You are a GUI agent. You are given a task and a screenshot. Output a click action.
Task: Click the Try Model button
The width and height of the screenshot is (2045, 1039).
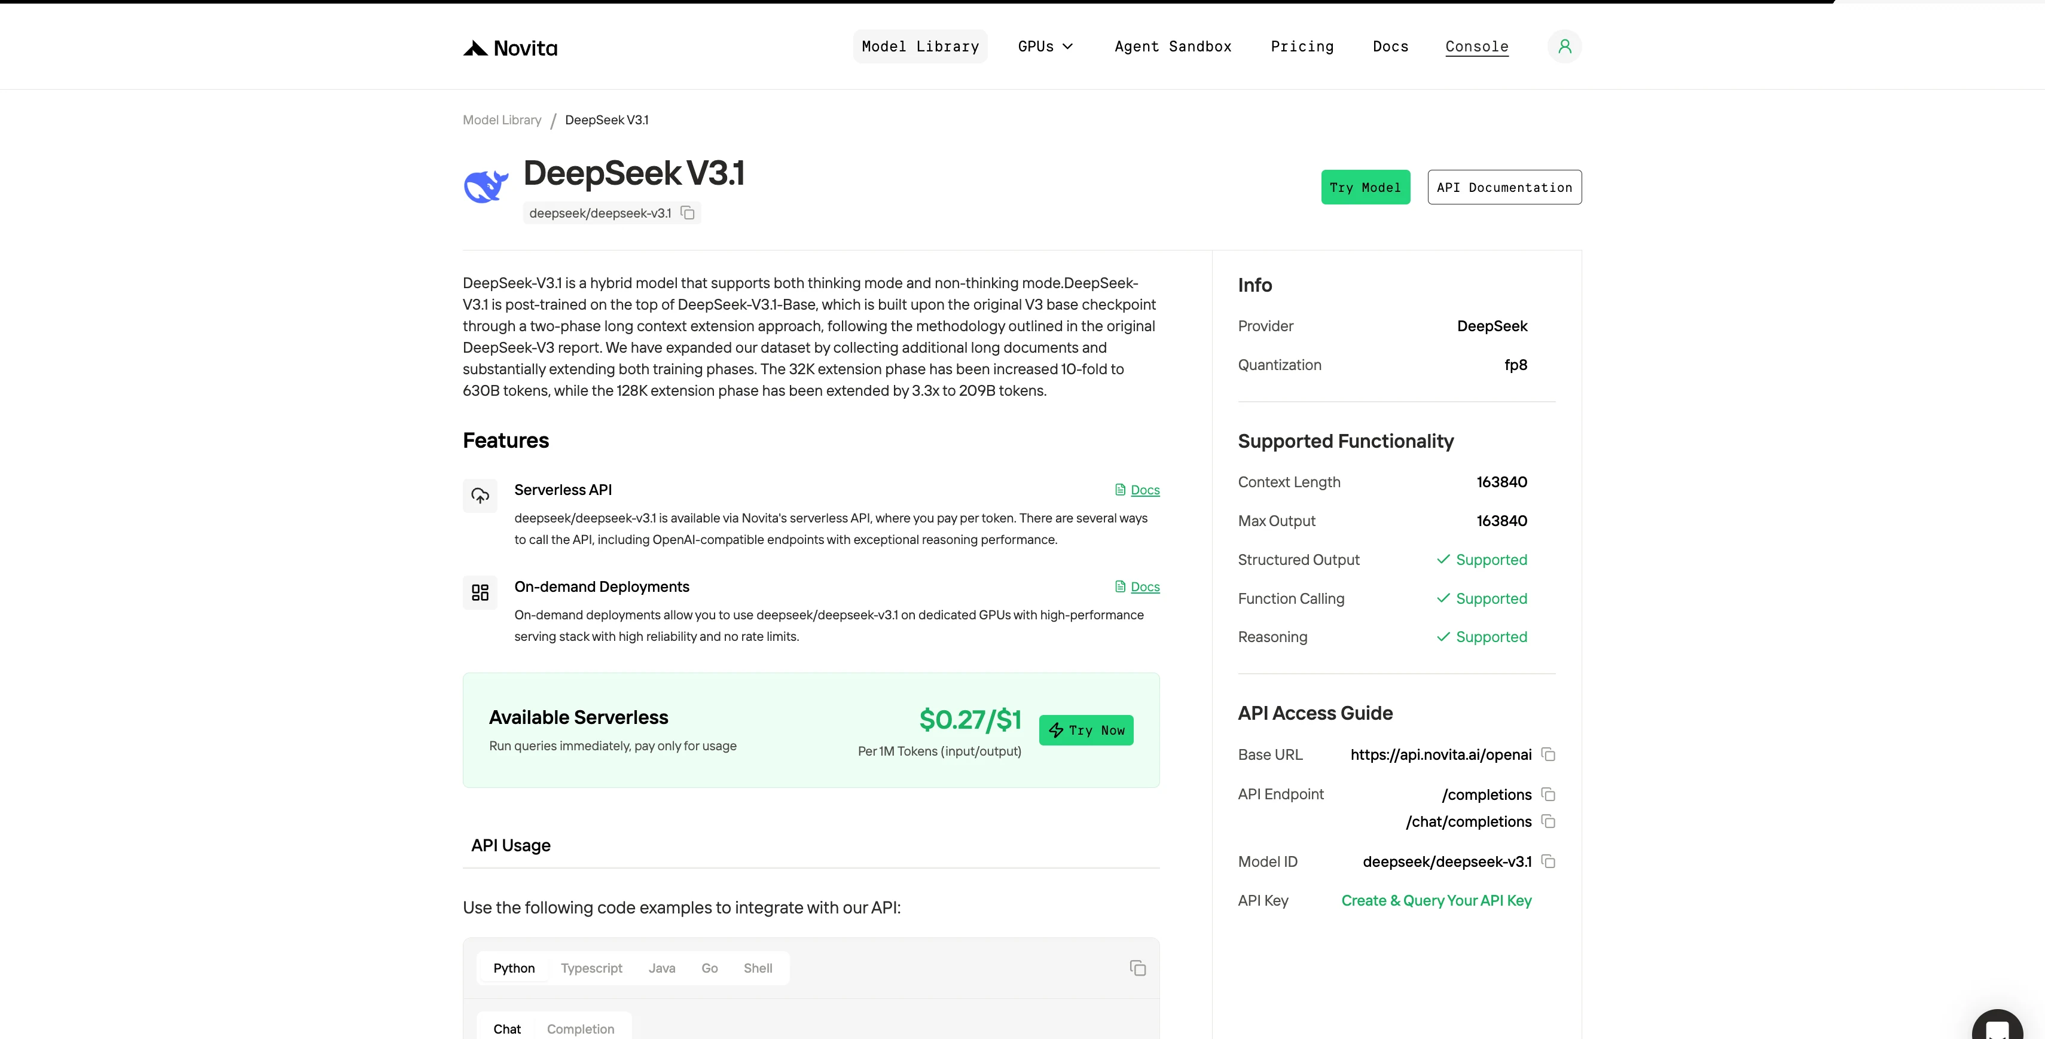coord(1366,187)
